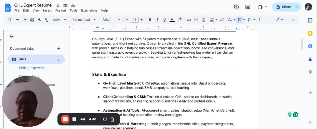This screenshot has width=317, height=129.
Task: Hide the menus with collapse arrow
Action: click(294, 20)
